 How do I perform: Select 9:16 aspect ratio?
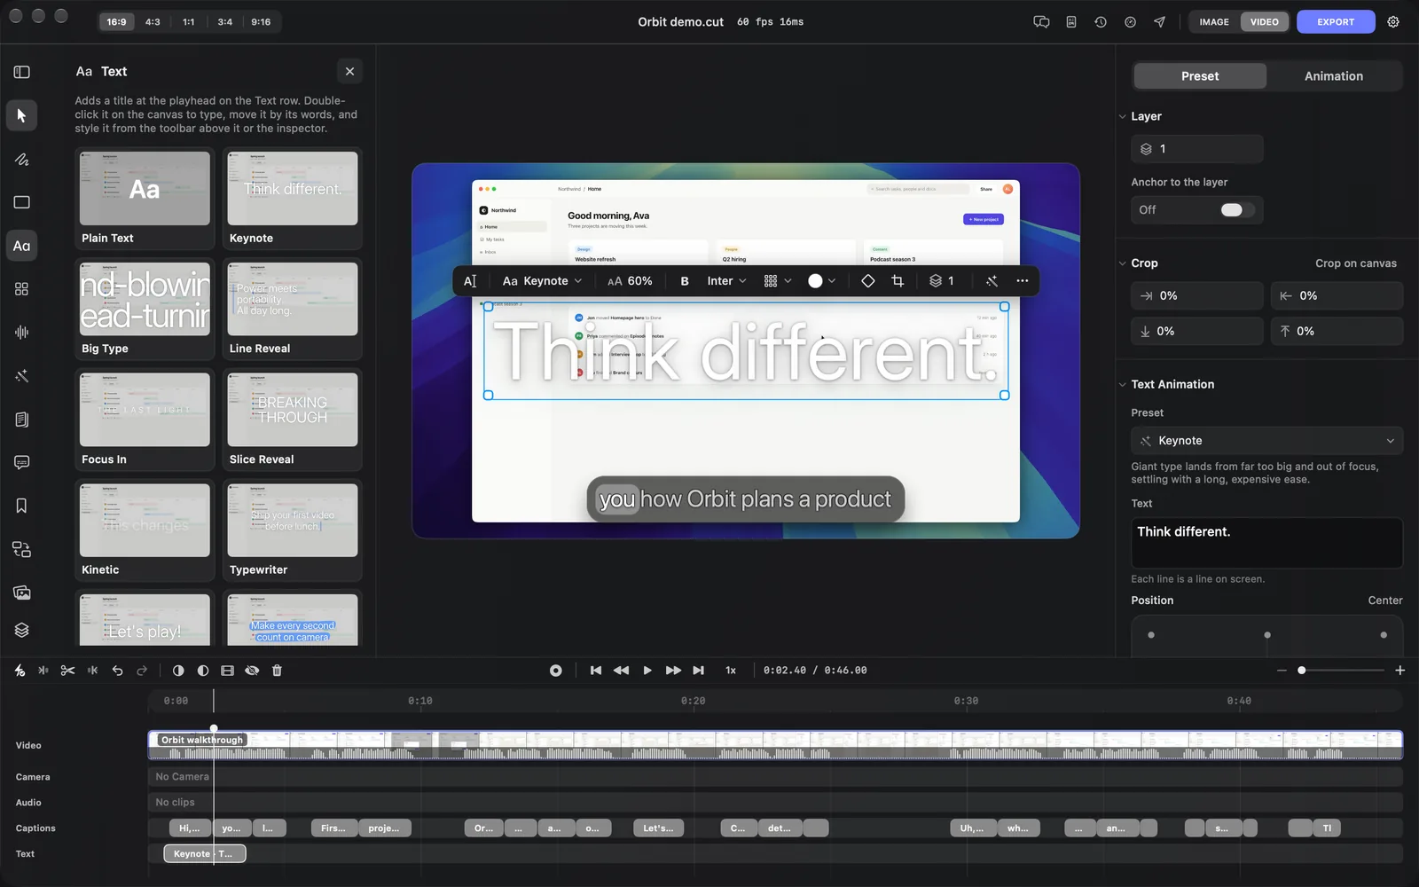pyautogui.click(x=261, y=22)
